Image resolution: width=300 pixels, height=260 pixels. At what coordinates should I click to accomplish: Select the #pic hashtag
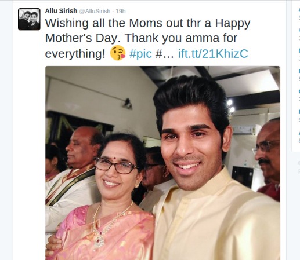[x=140, y=53]
